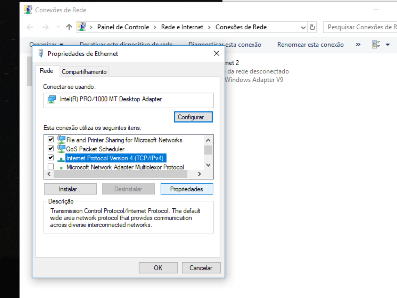Click the Configurar... button

coord(193,117)
